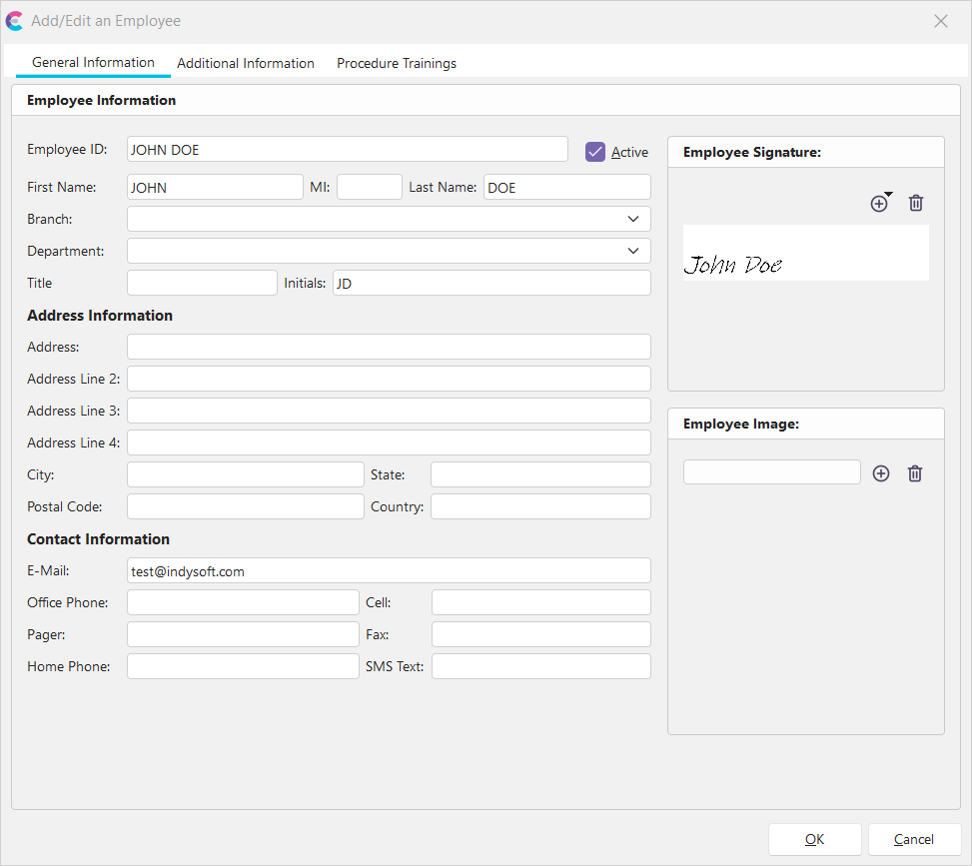Click the add signature plus icon
The image size is (972, 866).
click(x=879, y=204)
